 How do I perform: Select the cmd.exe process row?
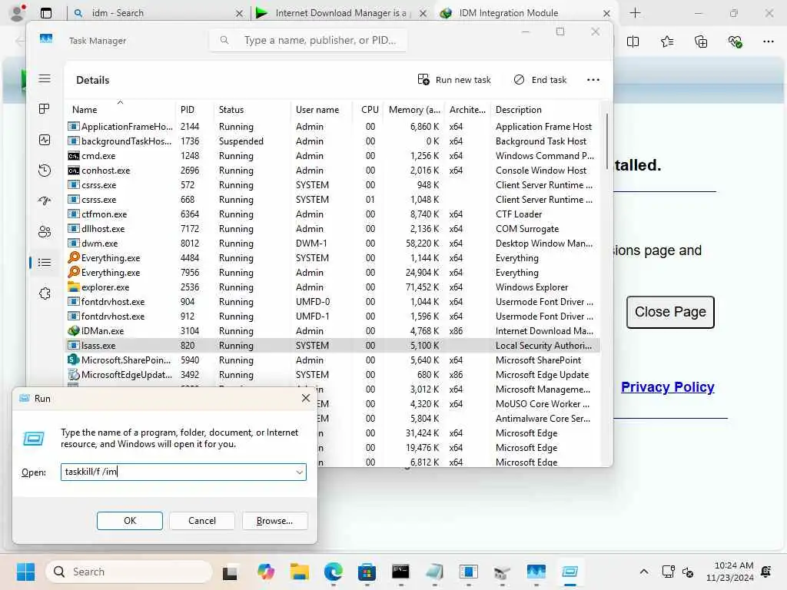(x=333, y=156)
